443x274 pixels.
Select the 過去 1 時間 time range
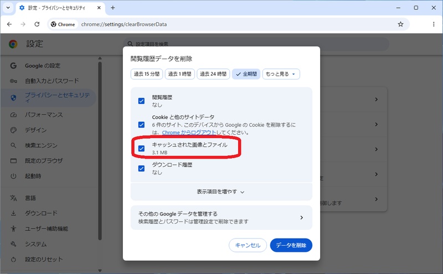click(x=179, y=74)
